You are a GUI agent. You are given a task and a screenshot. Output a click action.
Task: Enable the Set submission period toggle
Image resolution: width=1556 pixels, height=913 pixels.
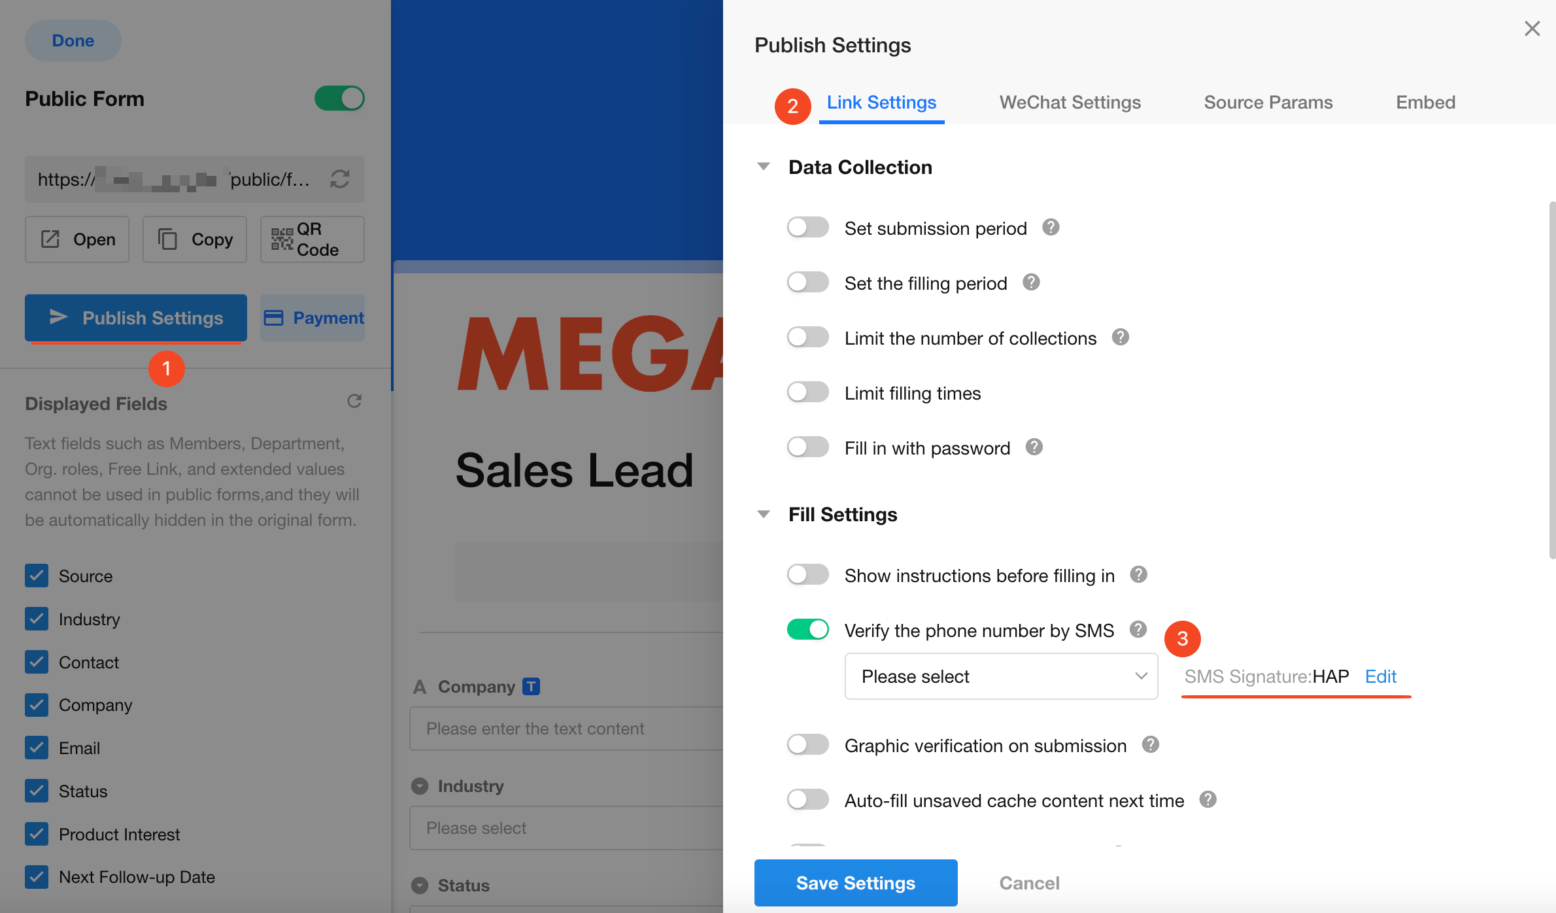tap(807, 228)
